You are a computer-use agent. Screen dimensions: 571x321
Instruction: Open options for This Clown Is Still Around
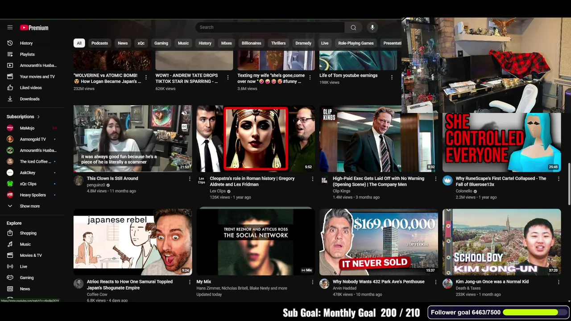[x=190, y=179]
